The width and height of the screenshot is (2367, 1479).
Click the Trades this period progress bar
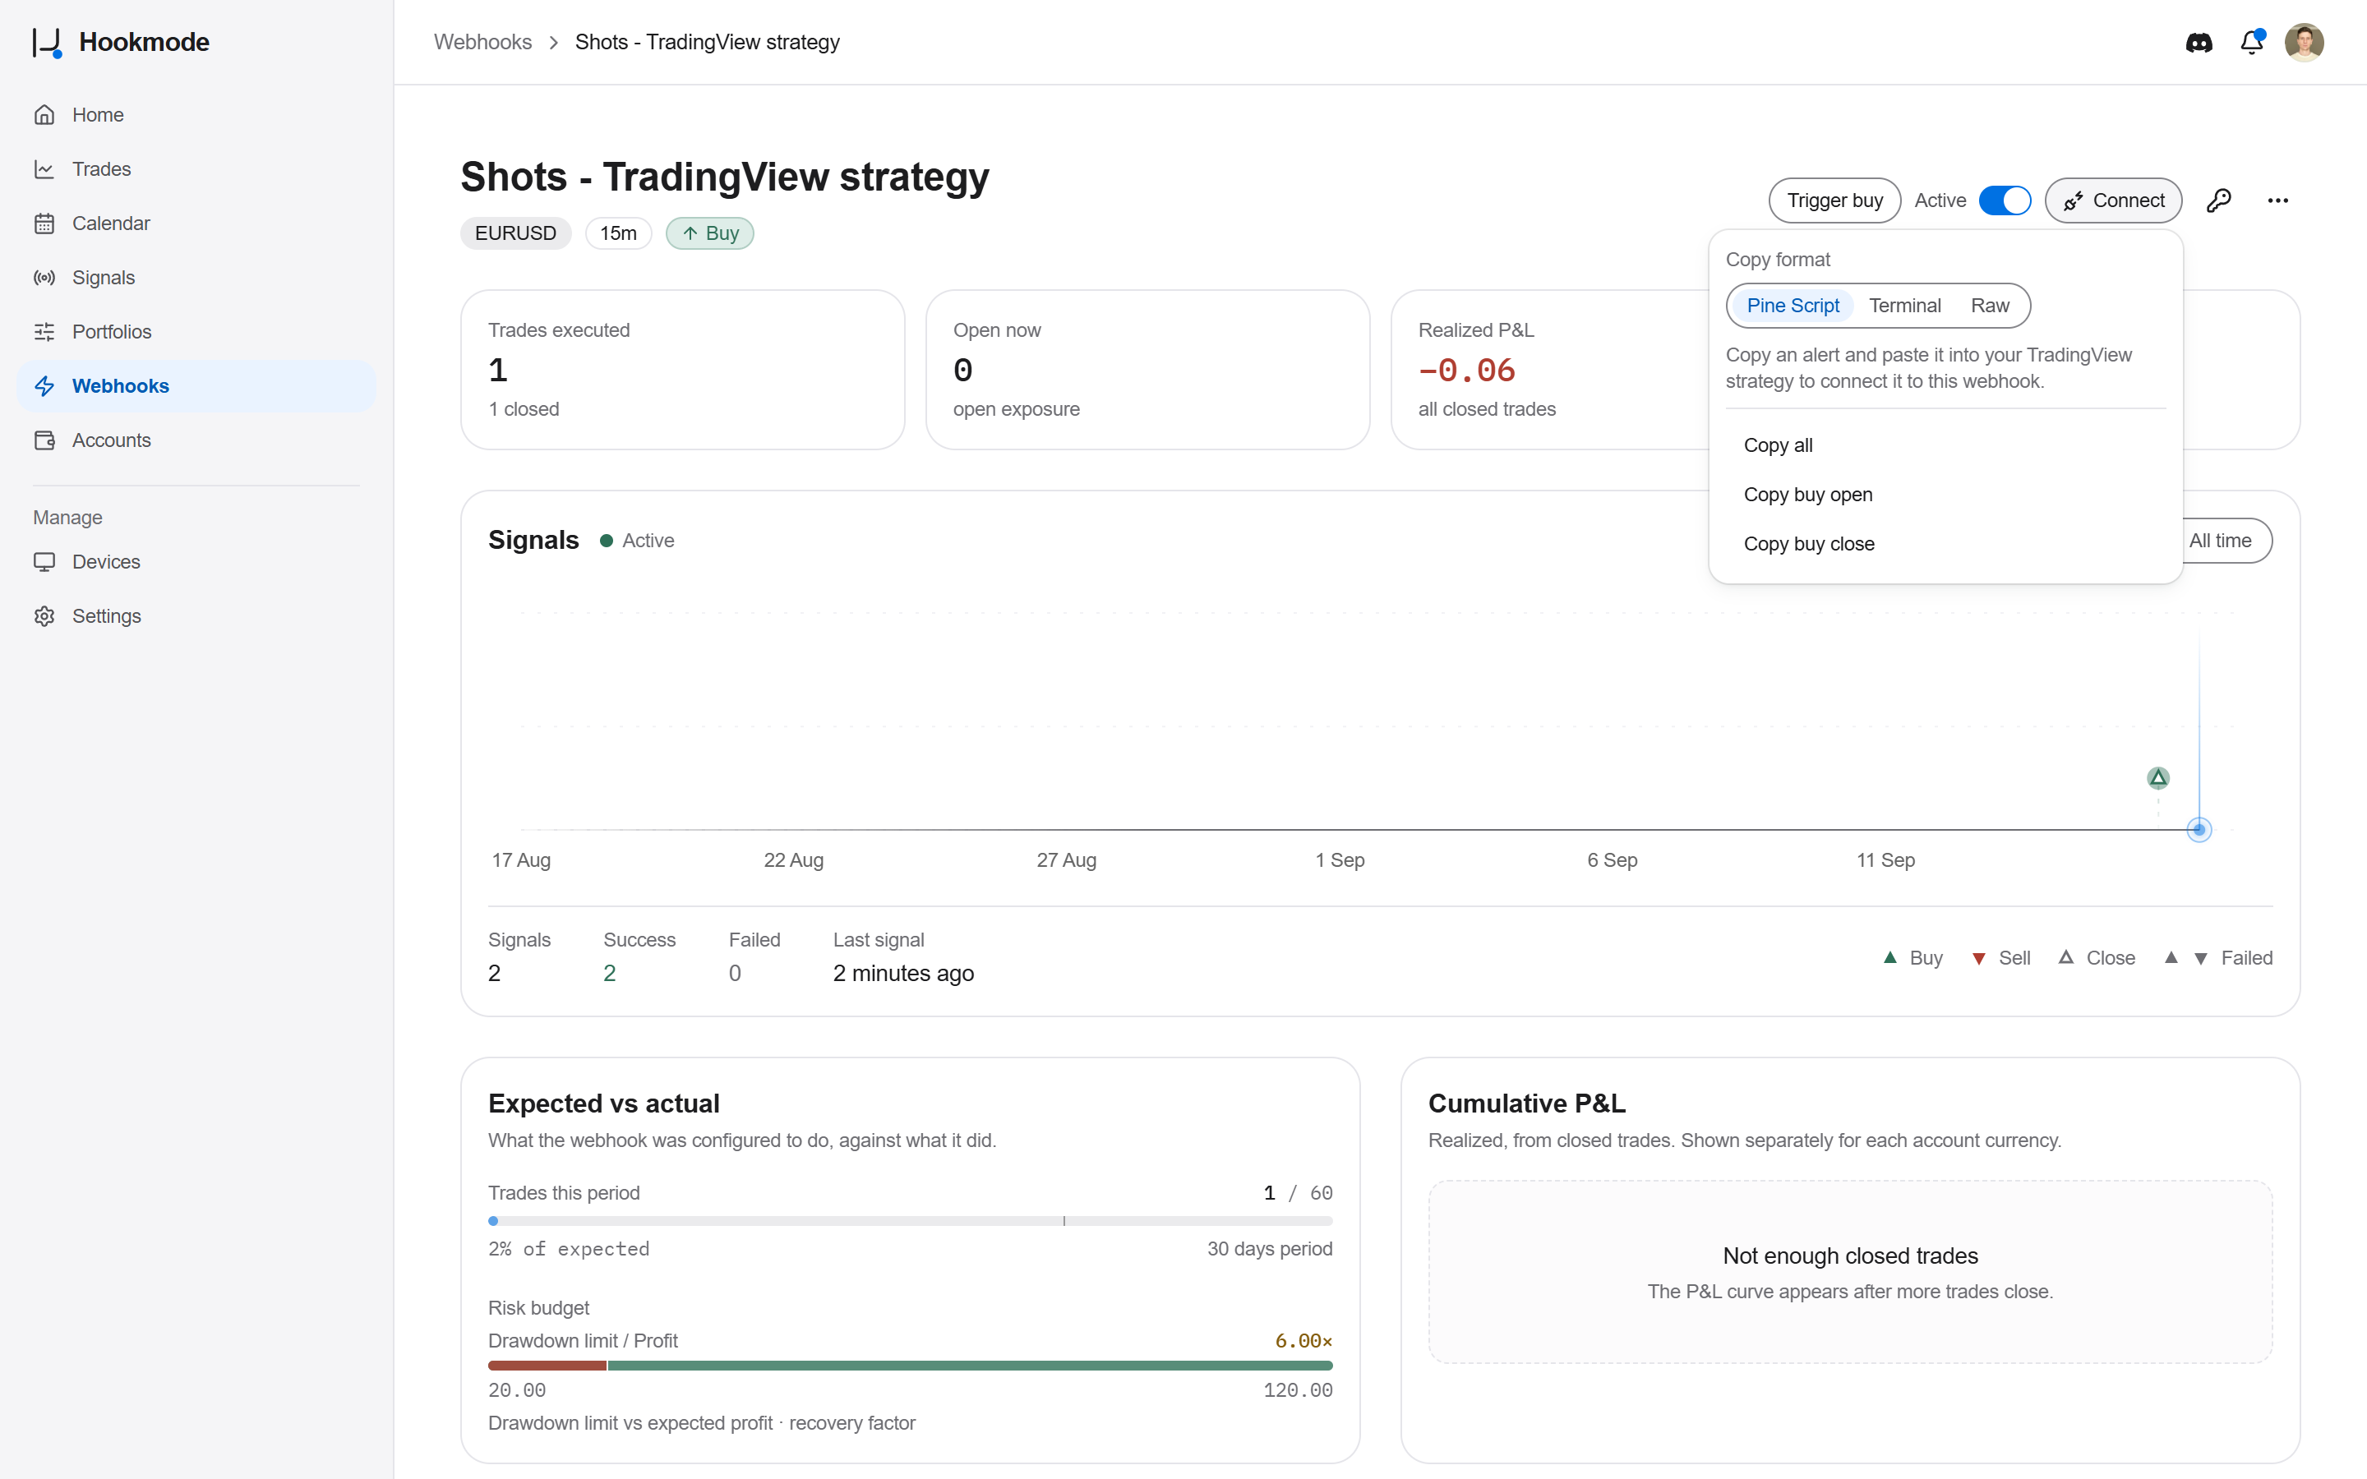910,1221
